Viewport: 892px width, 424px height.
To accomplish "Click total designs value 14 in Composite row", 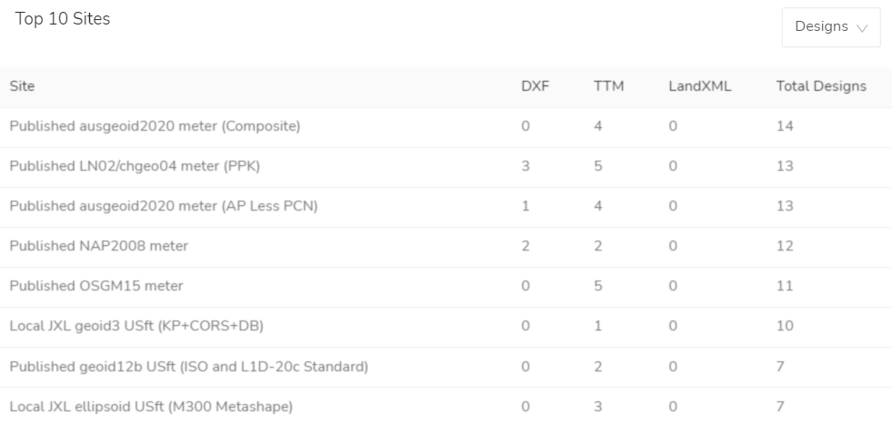I will click(785, 126).
